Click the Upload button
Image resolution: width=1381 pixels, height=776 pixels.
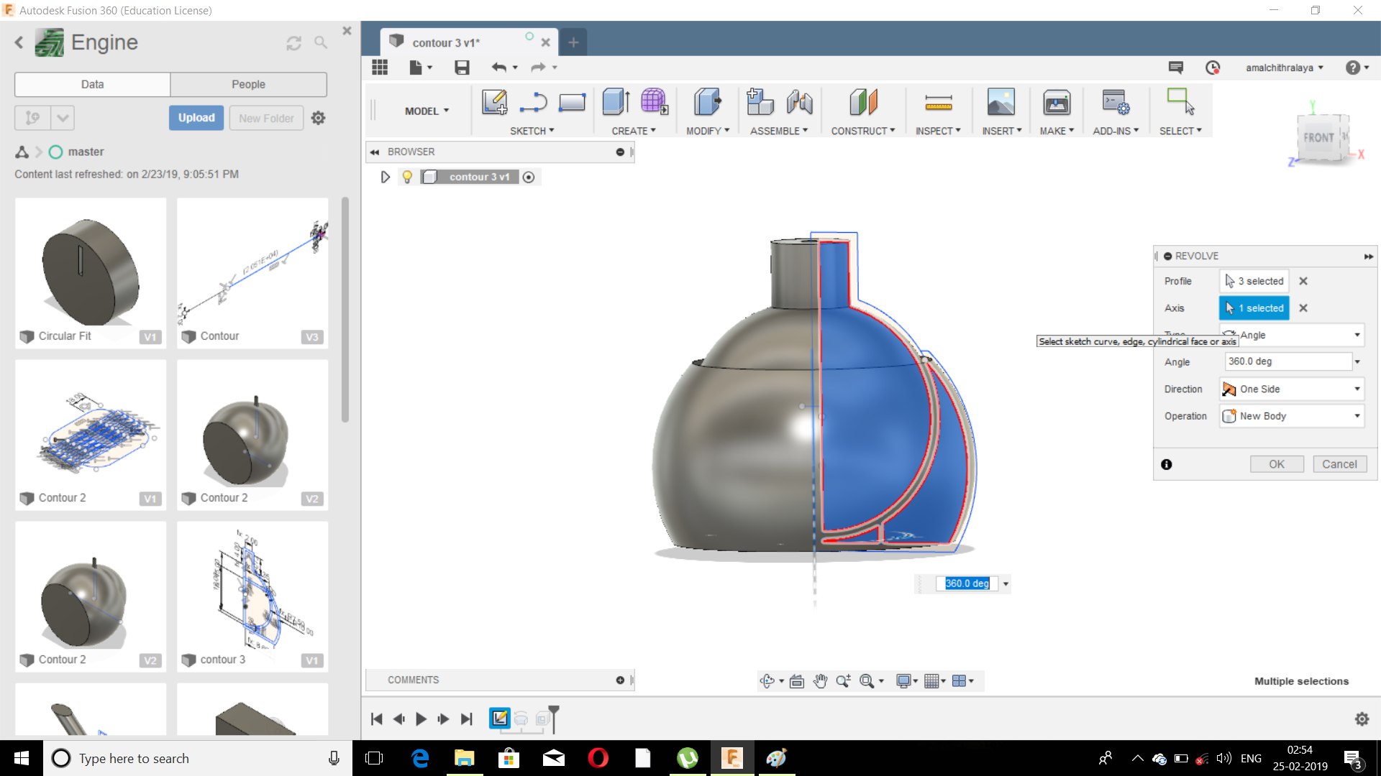point(196,118)
